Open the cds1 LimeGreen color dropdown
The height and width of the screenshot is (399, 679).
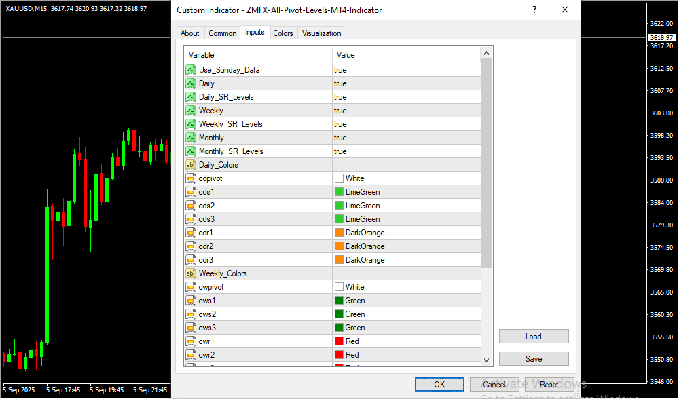tap(406, 192)
